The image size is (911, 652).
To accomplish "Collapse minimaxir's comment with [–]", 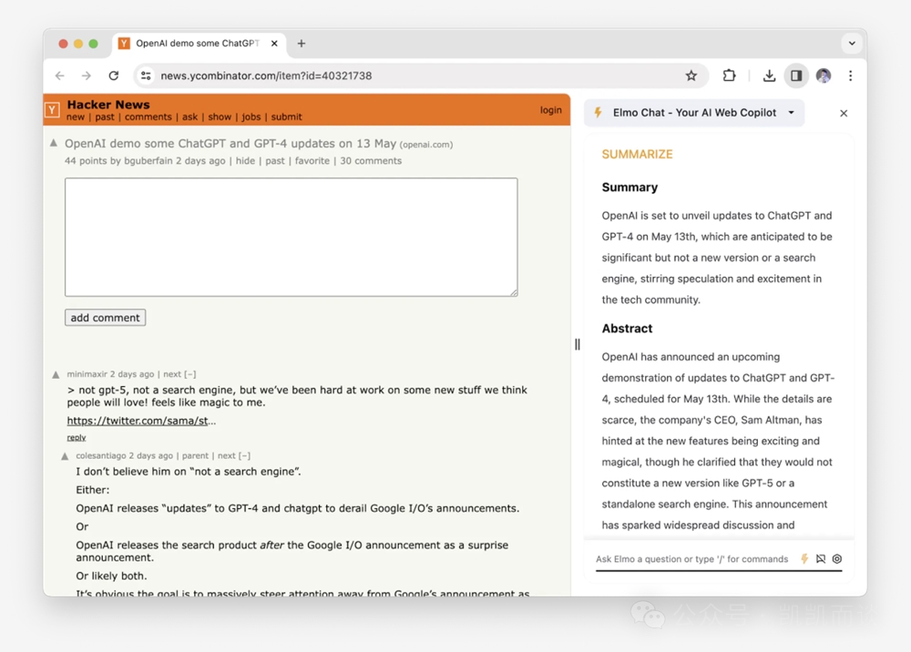I will 190,374.
